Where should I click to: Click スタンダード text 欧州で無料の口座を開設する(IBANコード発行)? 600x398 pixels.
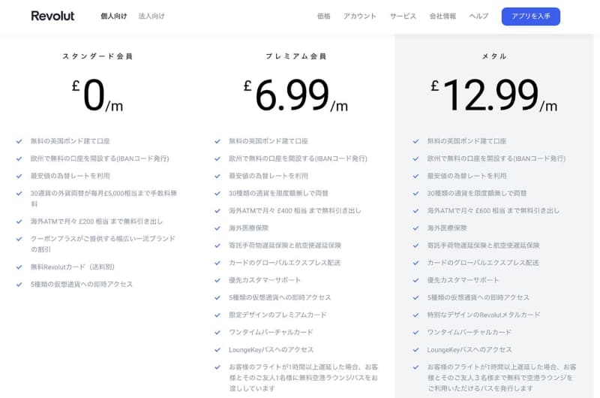[100, 158]
